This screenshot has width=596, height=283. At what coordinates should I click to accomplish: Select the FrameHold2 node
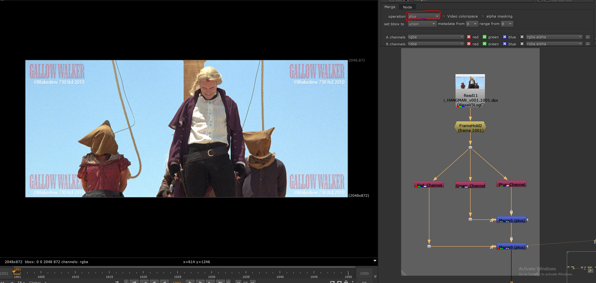point(470,128)
